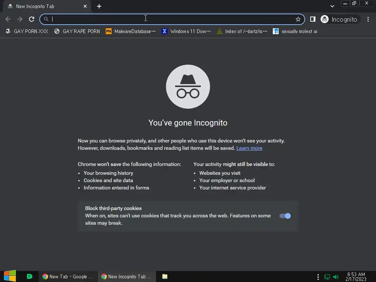Click "Your internet service provider" list item
This screenshot has width=376, height=282.
coord(232,188)
